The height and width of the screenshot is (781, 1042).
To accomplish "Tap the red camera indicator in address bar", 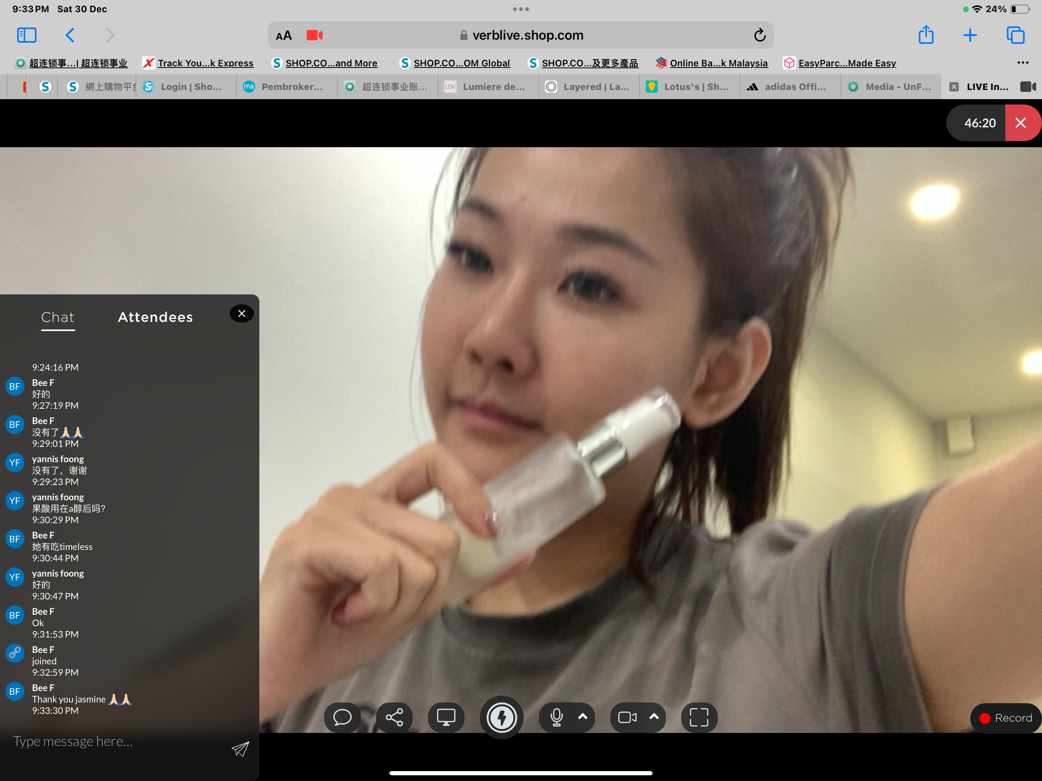I will click(314, 35).
